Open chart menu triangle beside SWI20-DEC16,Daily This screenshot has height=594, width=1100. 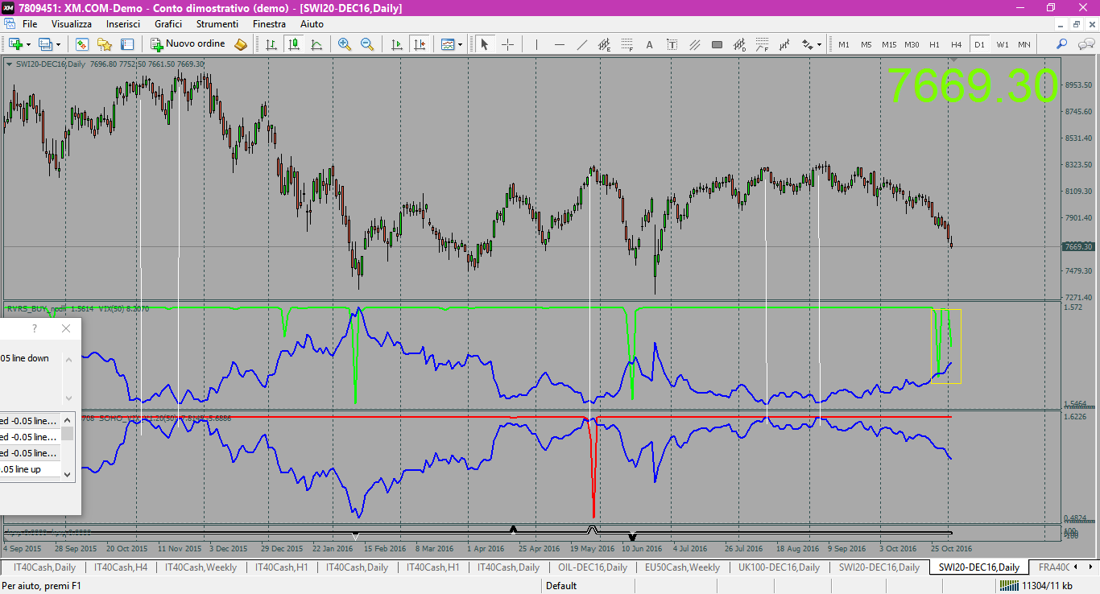[9, 64]
